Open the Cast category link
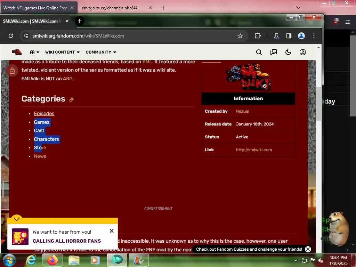The image size is (356, 267). (39, 131)
